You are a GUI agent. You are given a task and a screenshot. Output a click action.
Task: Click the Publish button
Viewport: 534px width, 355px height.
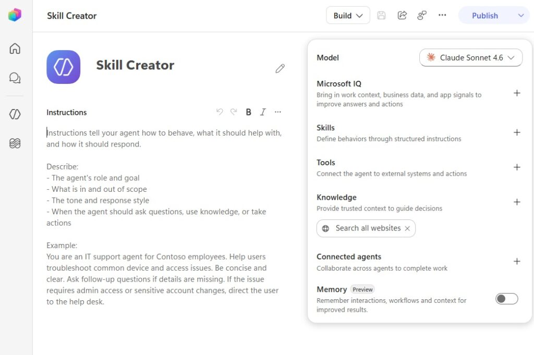click(x=484, y=15)
